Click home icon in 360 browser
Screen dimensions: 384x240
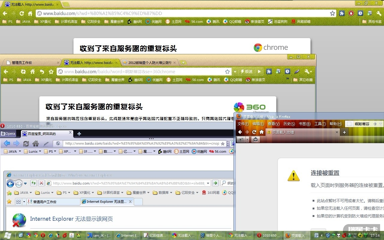pyautogui.click(x=33, y=72)
